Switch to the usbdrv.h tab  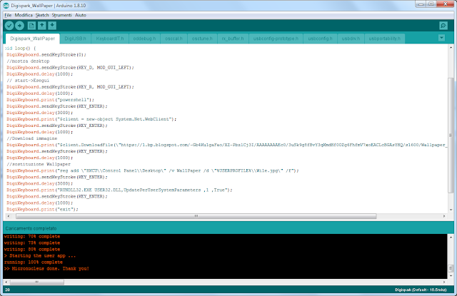click(351, 39)
